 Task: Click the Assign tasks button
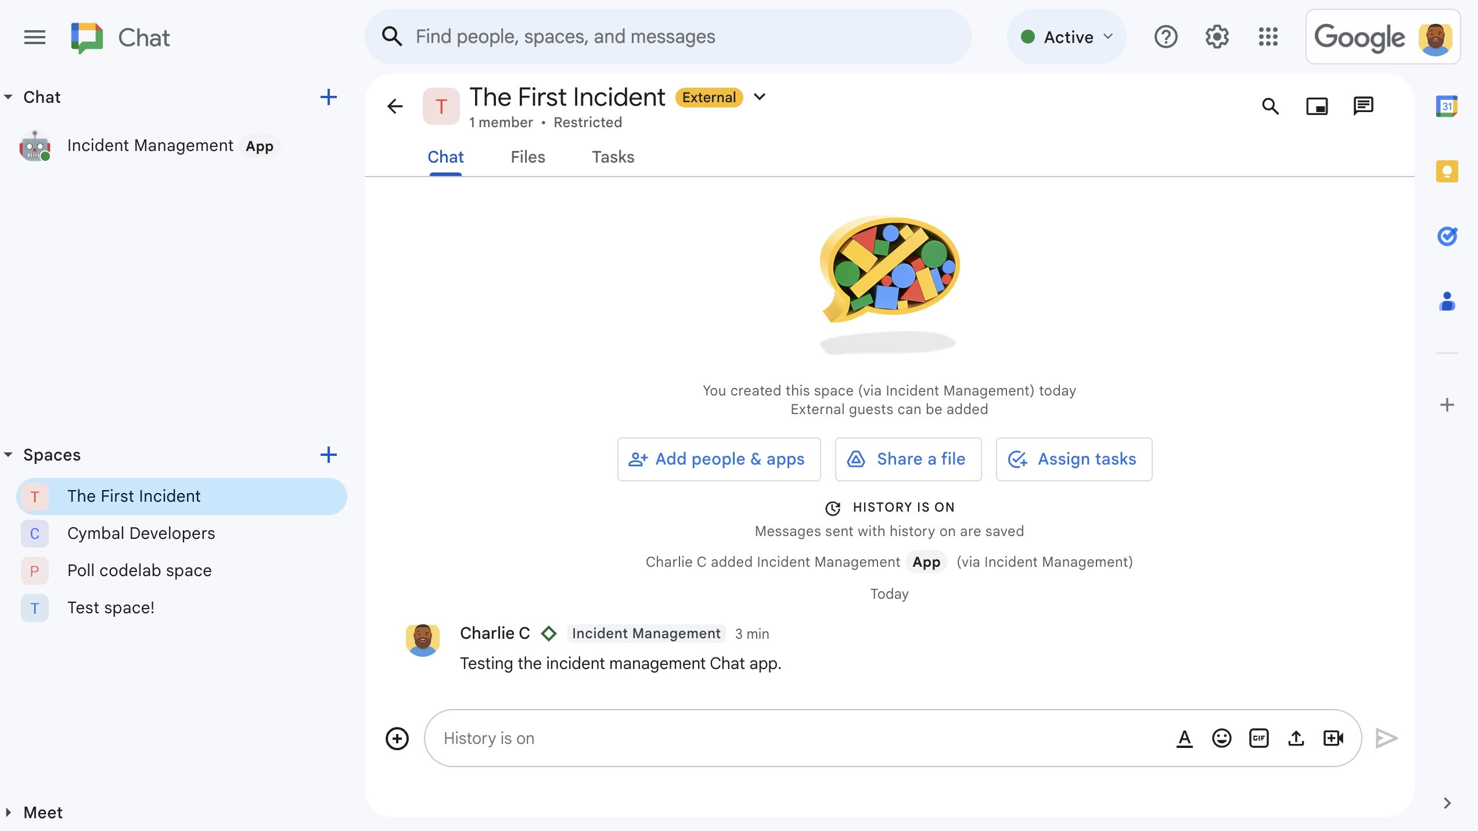(1073, 459)
